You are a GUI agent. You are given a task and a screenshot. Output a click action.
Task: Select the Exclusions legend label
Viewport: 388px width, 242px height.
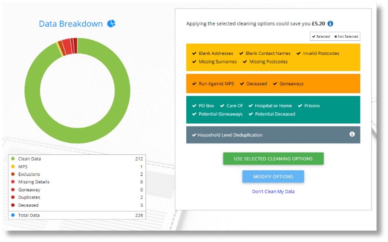tap(29, 174)
